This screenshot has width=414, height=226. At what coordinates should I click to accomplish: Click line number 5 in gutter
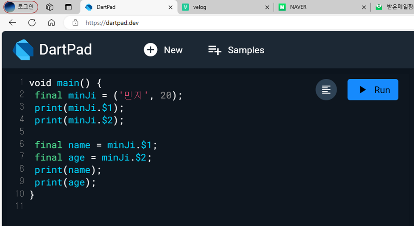(22, 132)
